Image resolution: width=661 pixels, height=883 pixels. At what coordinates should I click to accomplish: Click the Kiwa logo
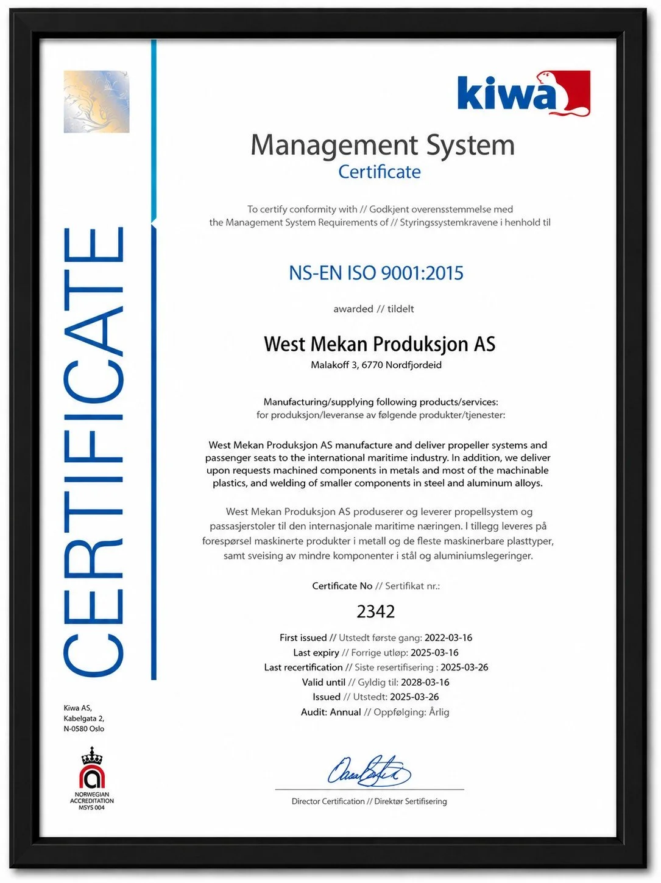point(523,93)
